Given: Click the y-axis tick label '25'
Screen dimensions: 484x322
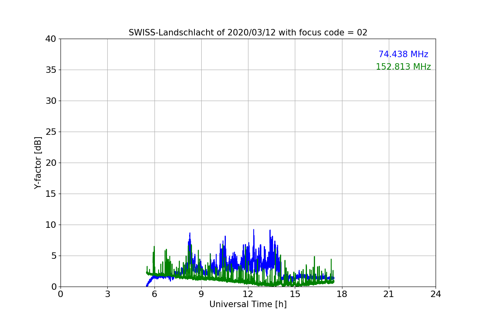Looking at the screenshot, I should tap(51, 132).
